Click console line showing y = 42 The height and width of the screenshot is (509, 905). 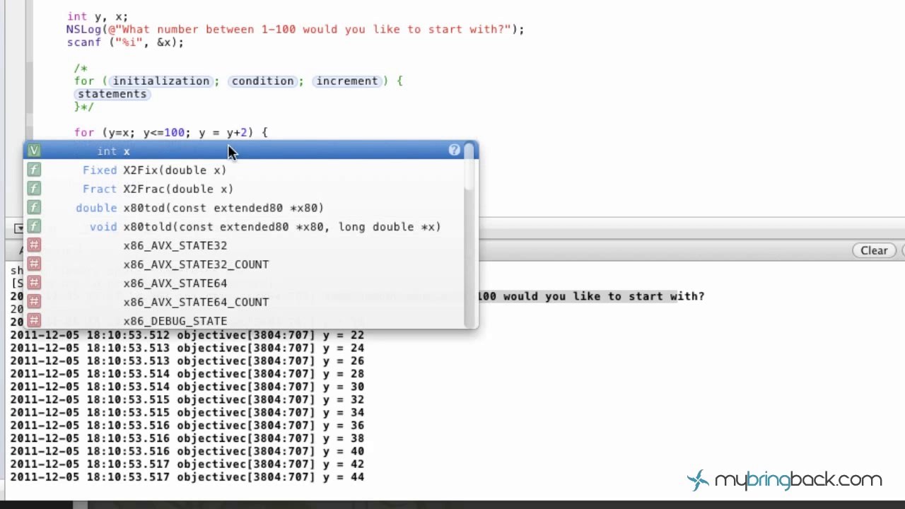187,464
